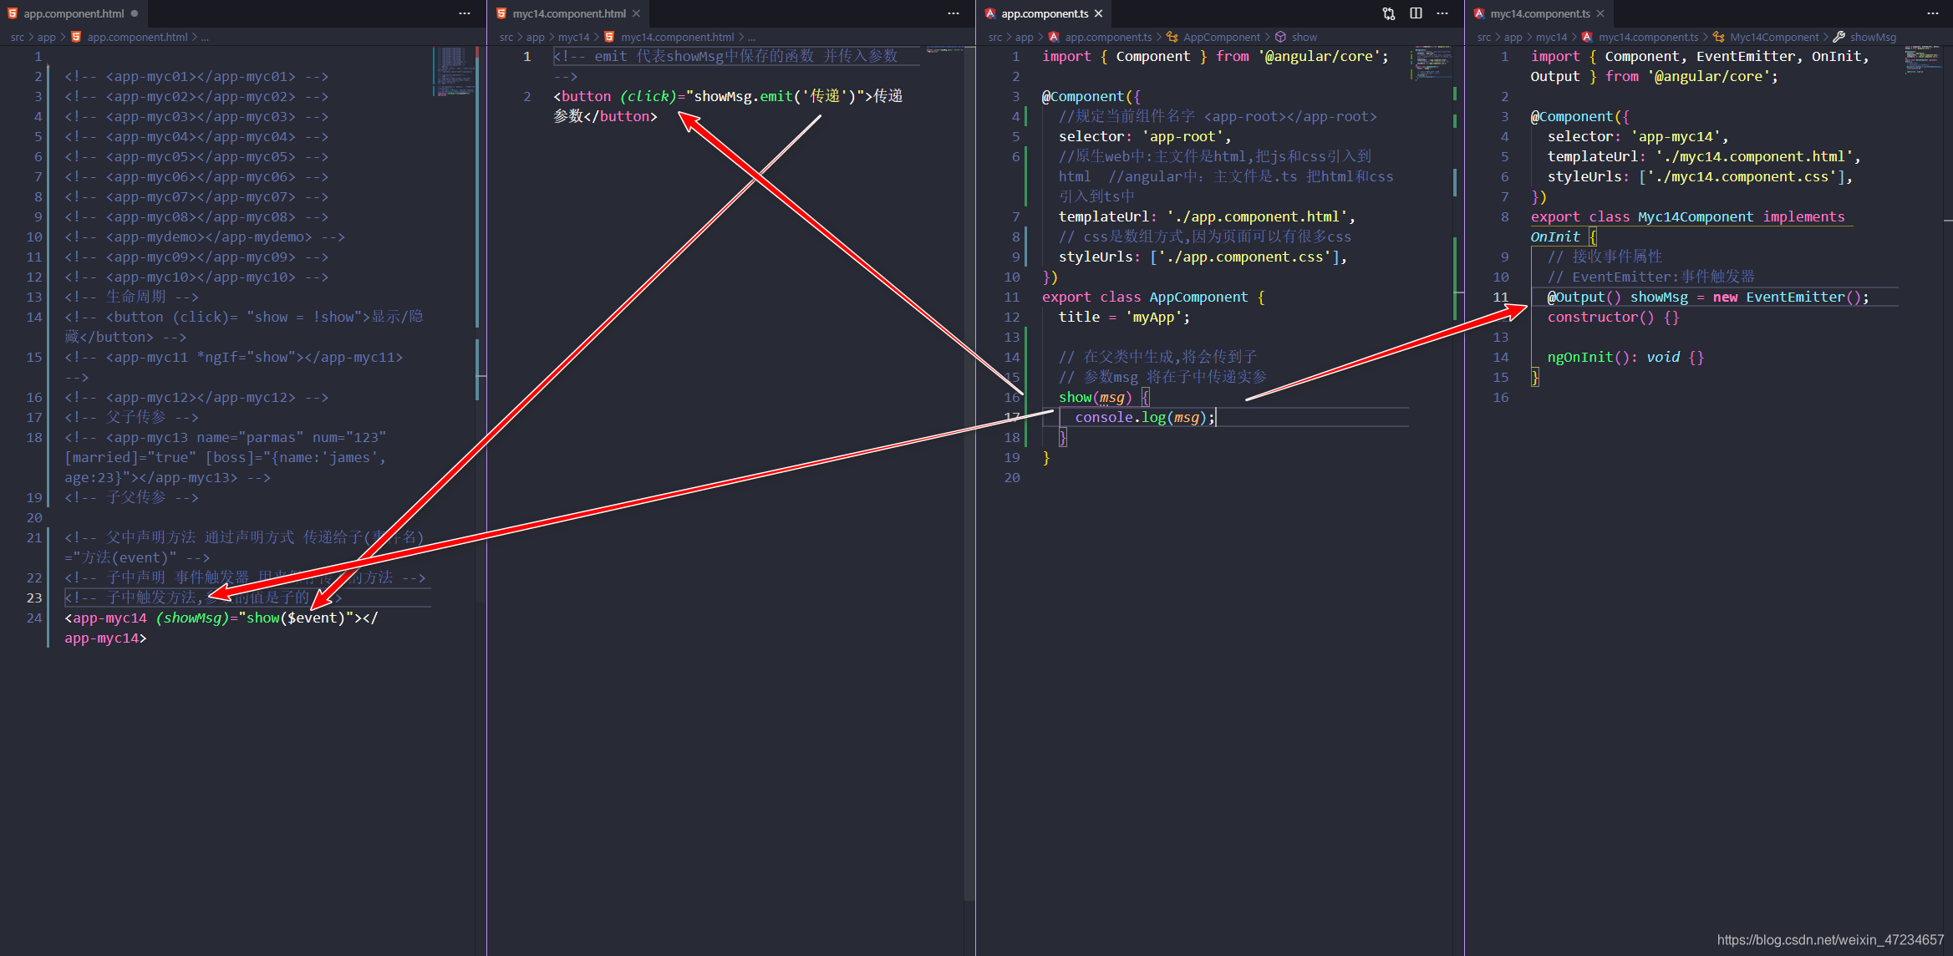The width and height of the screenshot is (1953, 956).
Task: Click 'show(msg)' method declaration in app.component.ts
Action: tap(1095, 397)
